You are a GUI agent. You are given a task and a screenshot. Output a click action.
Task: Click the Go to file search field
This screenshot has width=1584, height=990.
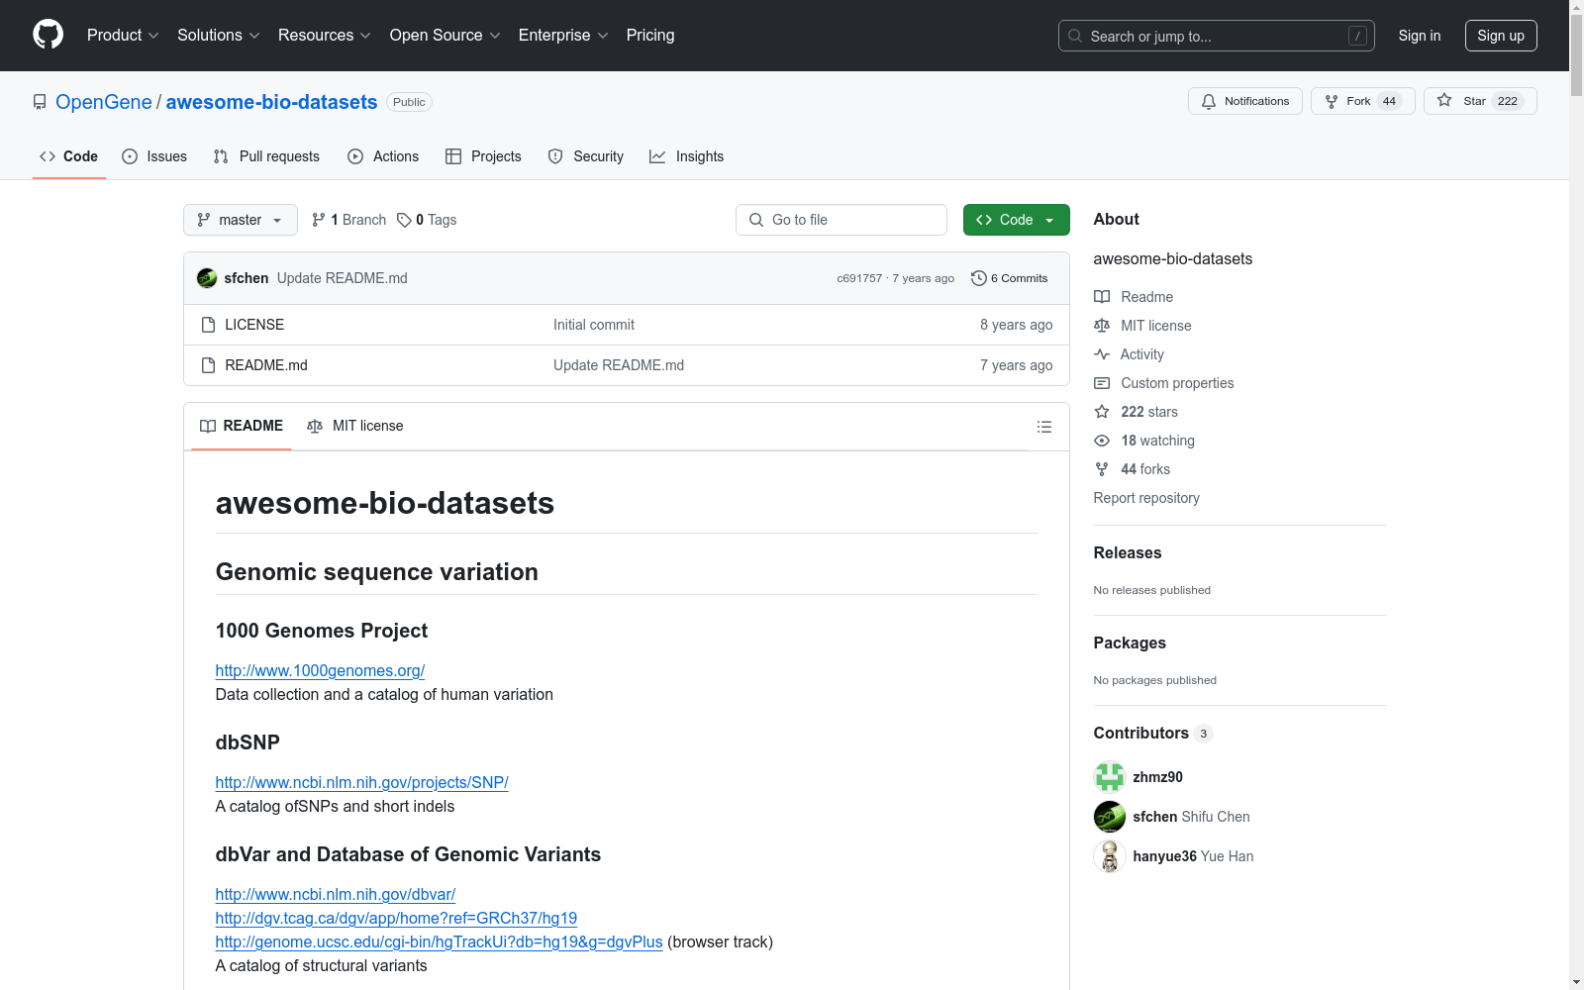[841, 220]
